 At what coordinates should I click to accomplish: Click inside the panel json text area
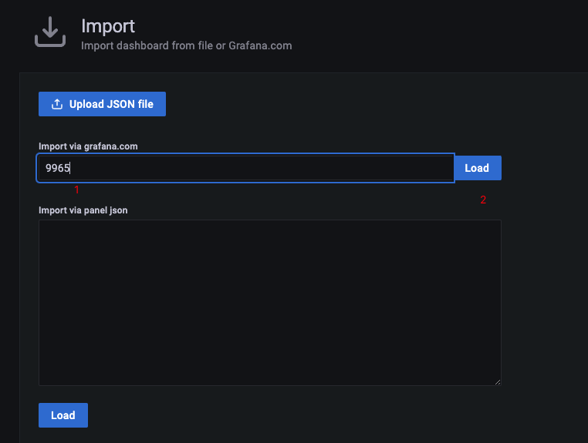point(269,303)
